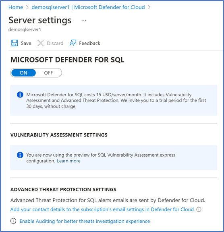Screen dimensions: 224x232
Task: Click the chevron after the Home breadcrumb
Action: pos(27,7)
